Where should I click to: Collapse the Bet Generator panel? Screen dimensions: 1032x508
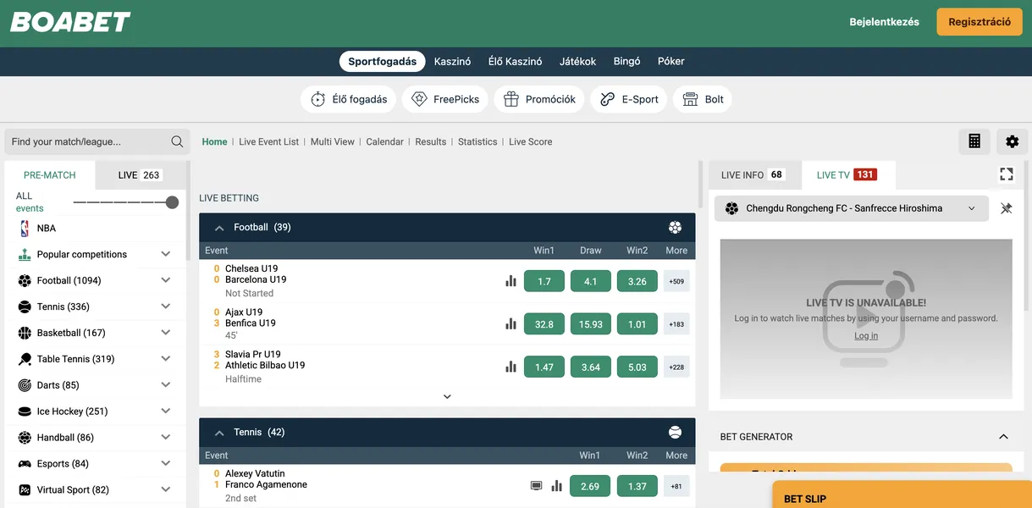click(1003, 437)
